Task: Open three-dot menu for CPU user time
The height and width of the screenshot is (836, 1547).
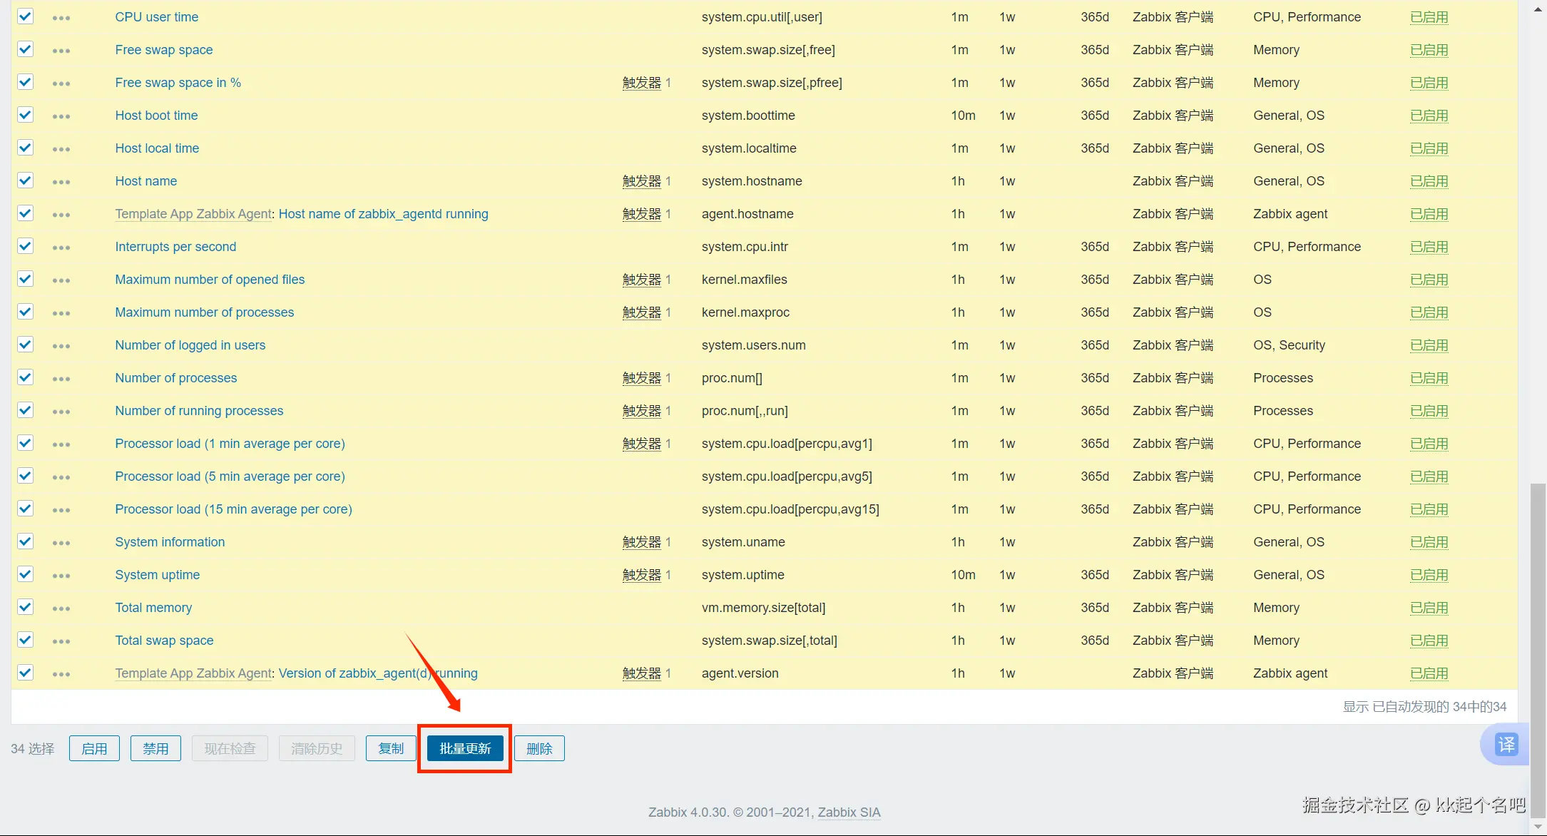Action: pyautogui.click(x=61, y=18)
